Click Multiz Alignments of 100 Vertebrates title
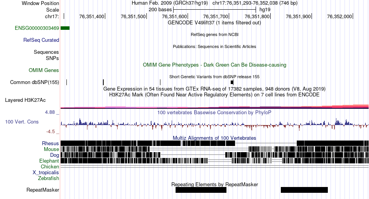Image resolution: width=369 pixels, height=199 pixels. (x=214, y=138)
